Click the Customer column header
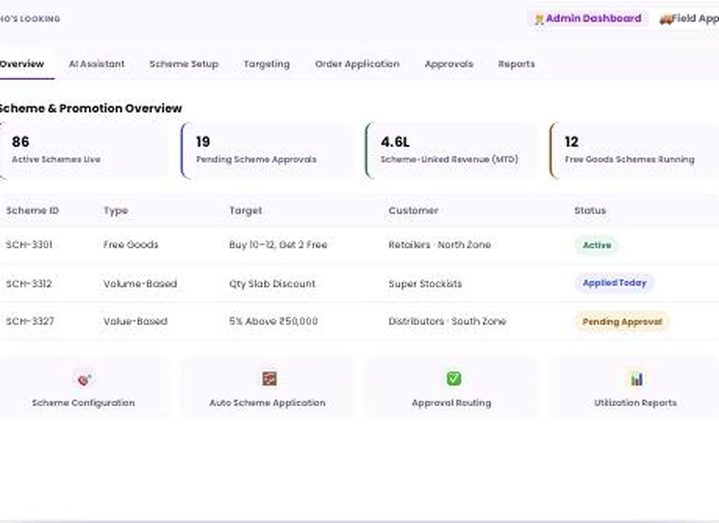719x523 pixels. 413,211
